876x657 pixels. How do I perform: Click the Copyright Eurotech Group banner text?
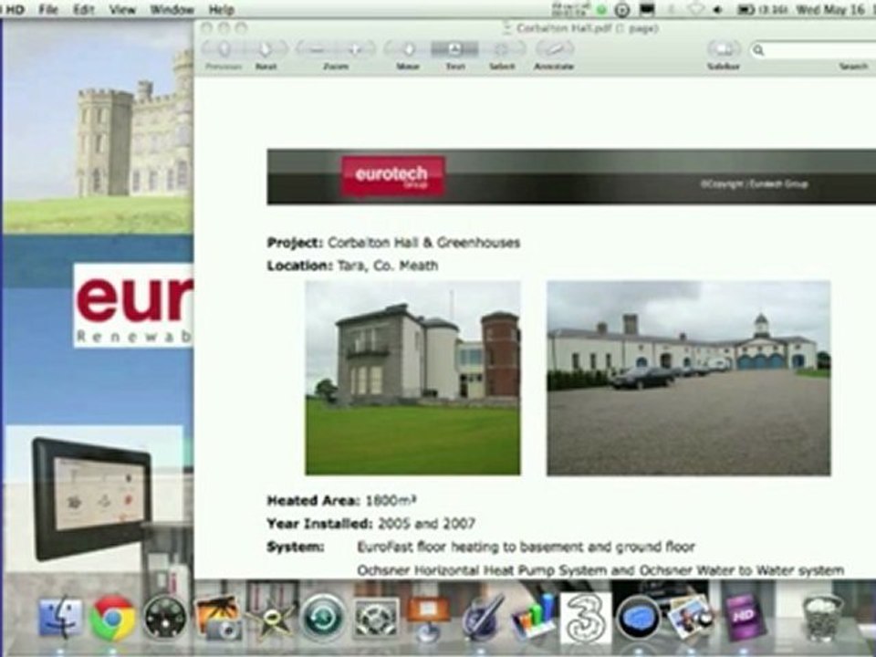755,183
